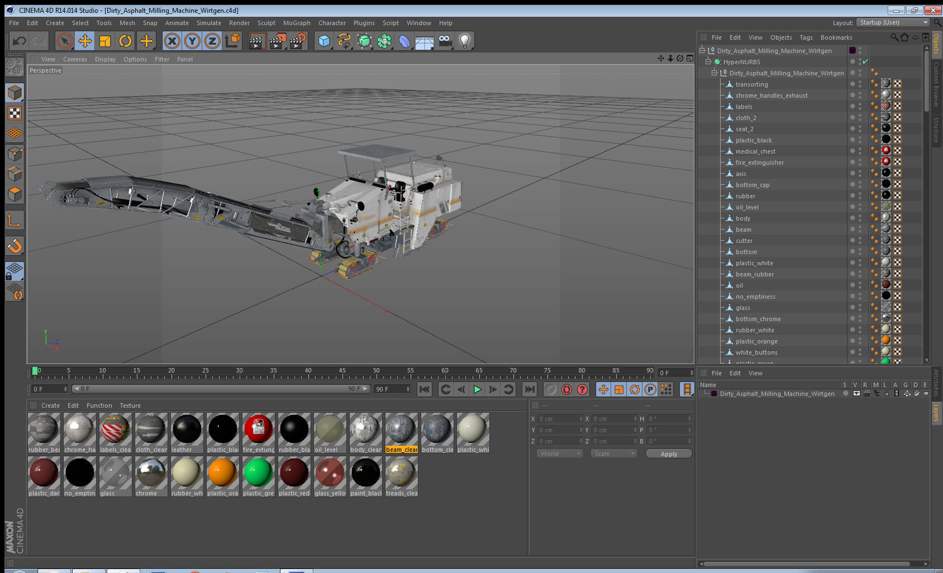Click current frame 0 F stepper
The height and width of the screenshot is (573, 943).
click(65, 389)
